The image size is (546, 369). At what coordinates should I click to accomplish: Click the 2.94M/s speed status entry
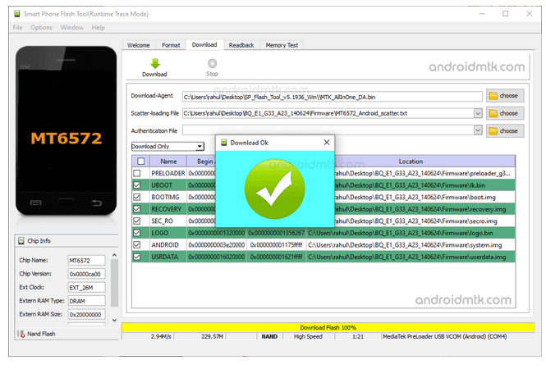[161, 337]
